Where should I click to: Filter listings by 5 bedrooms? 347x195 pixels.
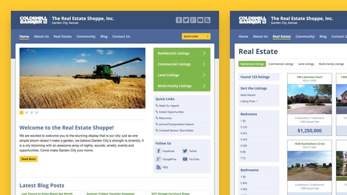pyautogui.click(x=243, y=146)
